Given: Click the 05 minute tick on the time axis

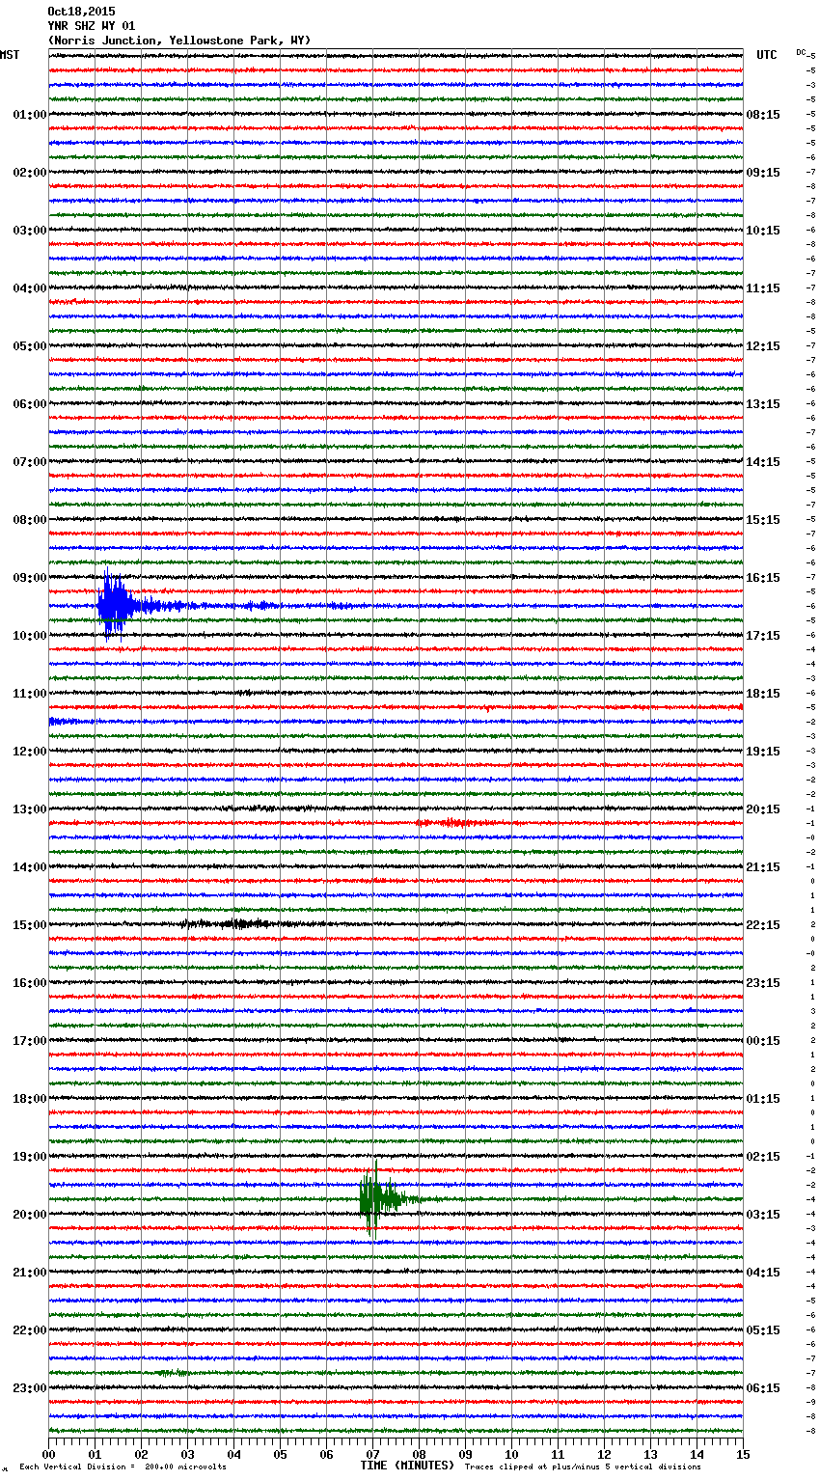Looking at the screenshot, I should click(280, 1454).
